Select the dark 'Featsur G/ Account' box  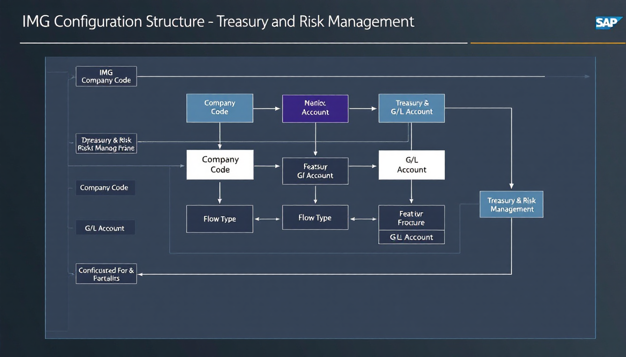pyautogui.click(x=315, y=171)
